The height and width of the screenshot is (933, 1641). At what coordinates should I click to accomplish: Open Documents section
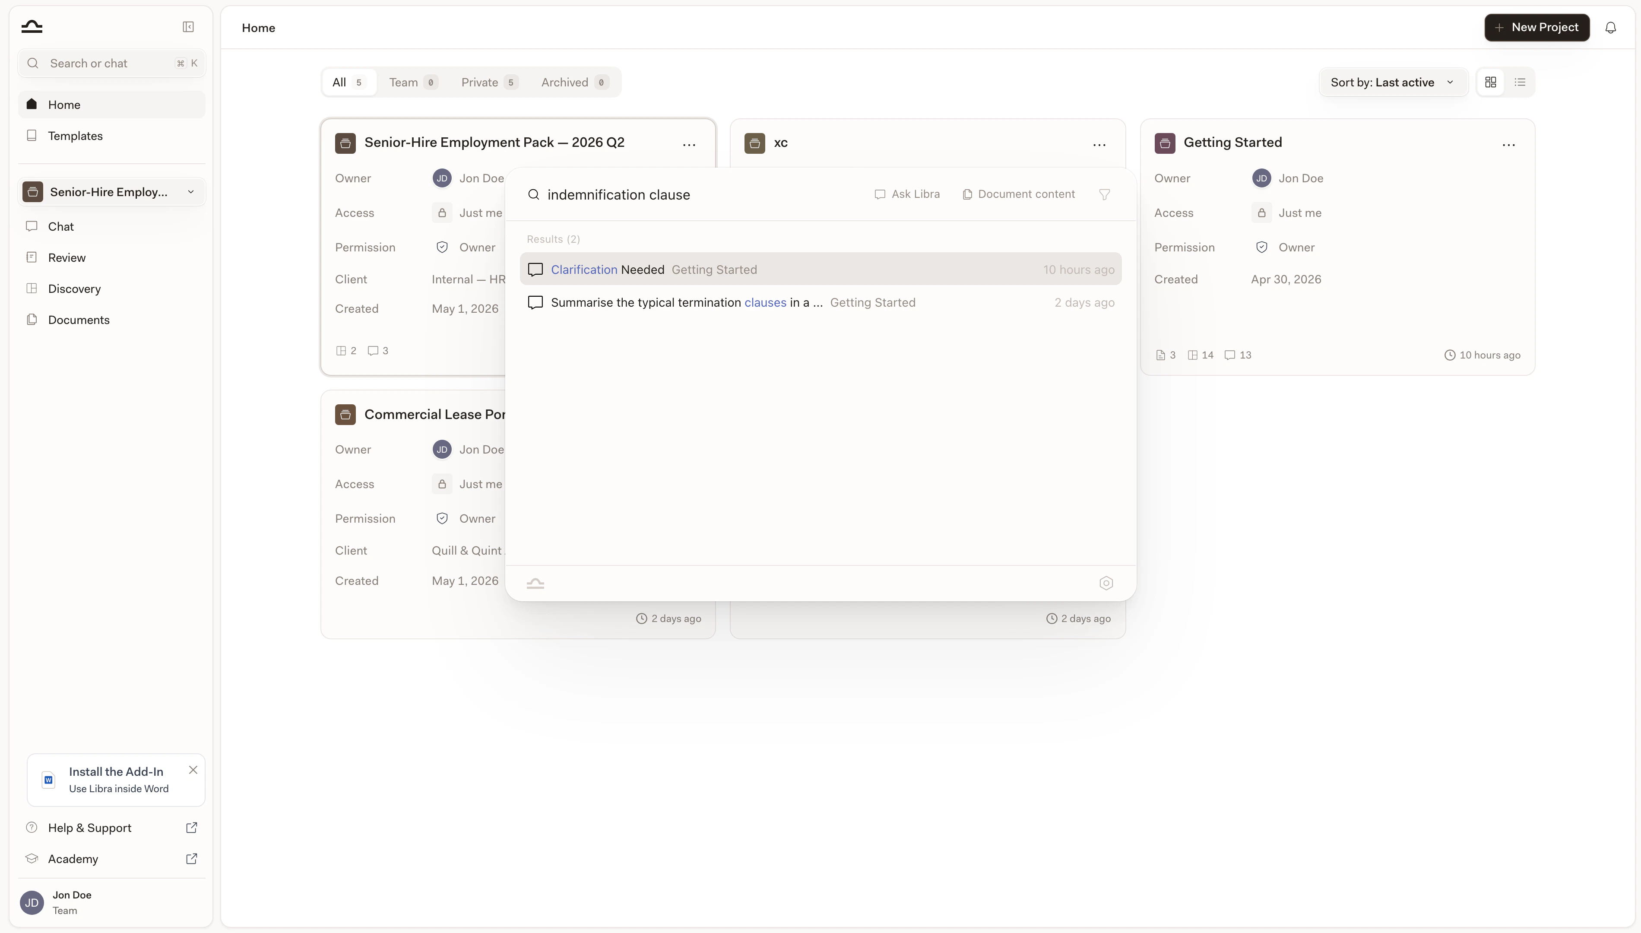click(111, 320)
